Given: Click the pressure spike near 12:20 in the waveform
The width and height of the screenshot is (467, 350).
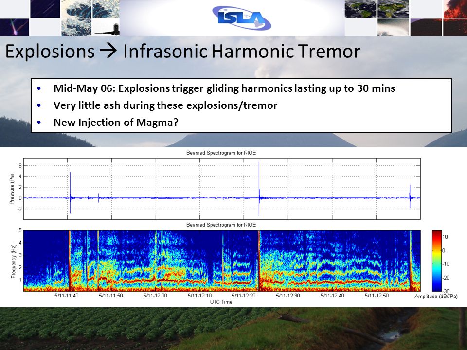Looking at the screenshot, I should (259, 189).
